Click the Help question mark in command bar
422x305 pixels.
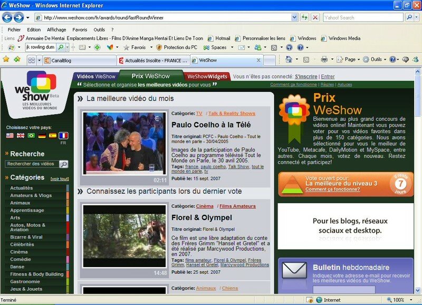(x=392, y=60)
